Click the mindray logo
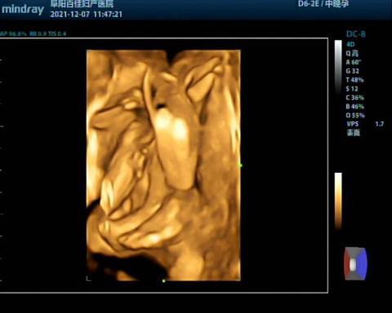This screenshot has width=392, height=313. [x=22, y=10]
